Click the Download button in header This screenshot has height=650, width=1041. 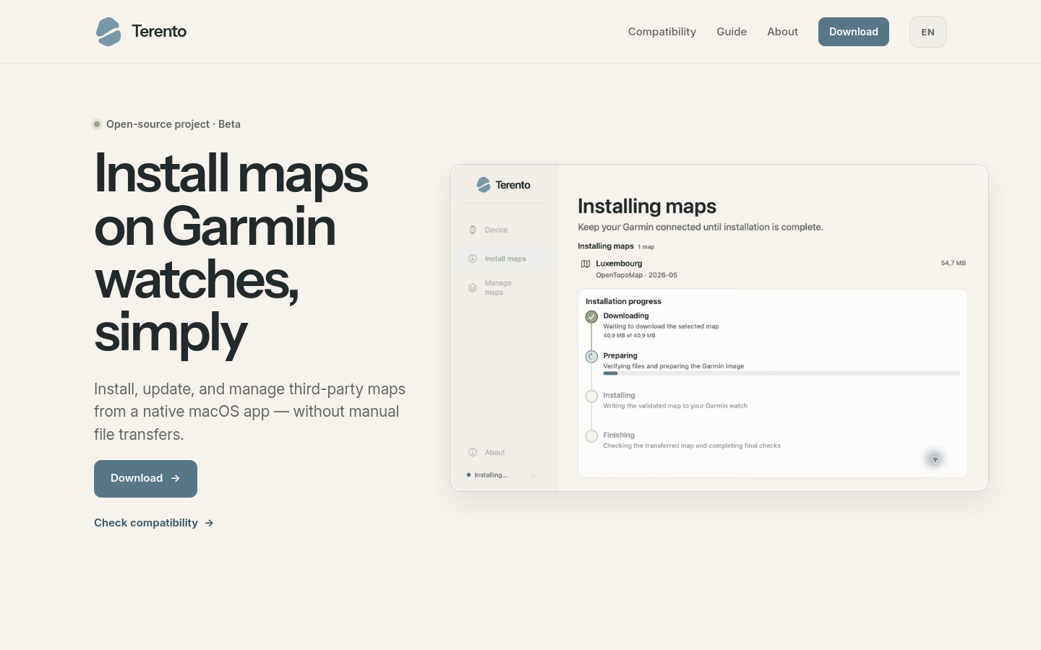click(854, 32)
